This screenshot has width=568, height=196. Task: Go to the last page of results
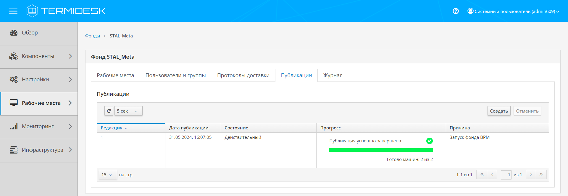pos(541,174)
